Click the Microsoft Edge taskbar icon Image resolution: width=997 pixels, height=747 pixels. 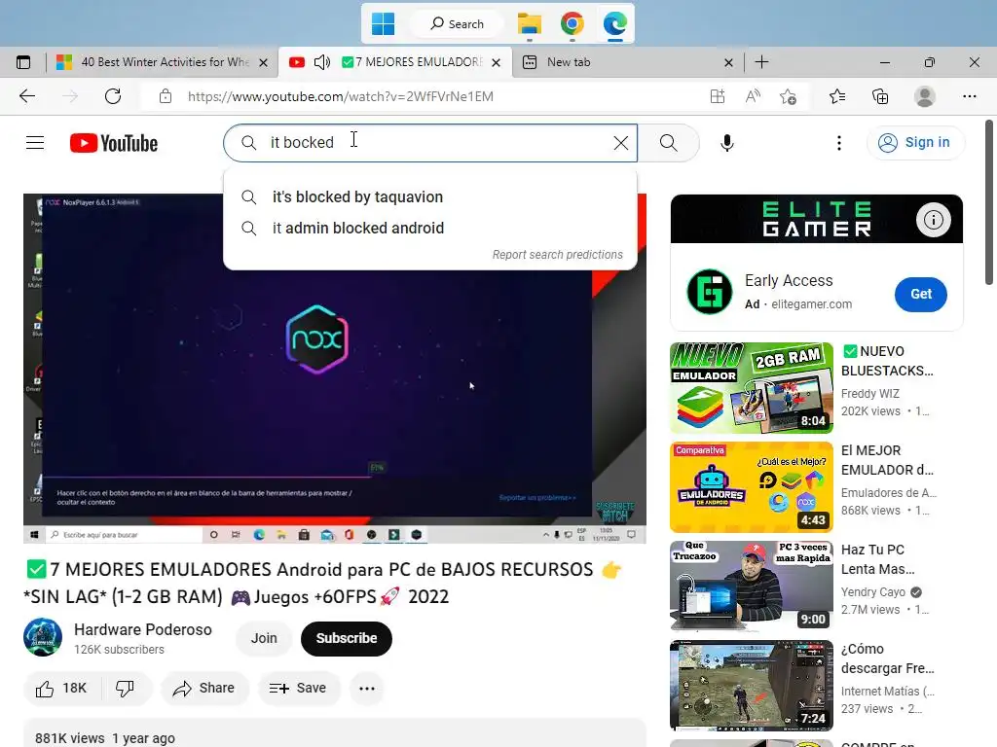tap(615, 24)
